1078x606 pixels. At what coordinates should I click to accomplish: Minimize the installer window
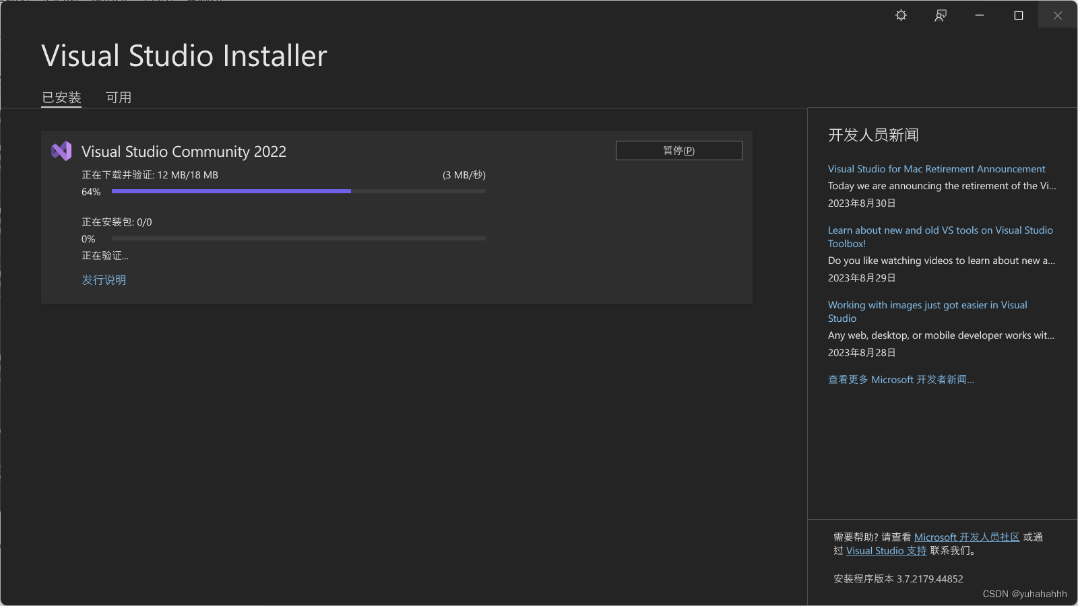980,15
